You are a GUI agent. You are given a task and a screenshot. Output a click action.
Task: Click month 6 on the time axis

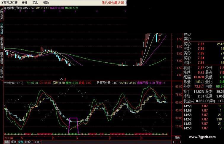coord(53,138)
